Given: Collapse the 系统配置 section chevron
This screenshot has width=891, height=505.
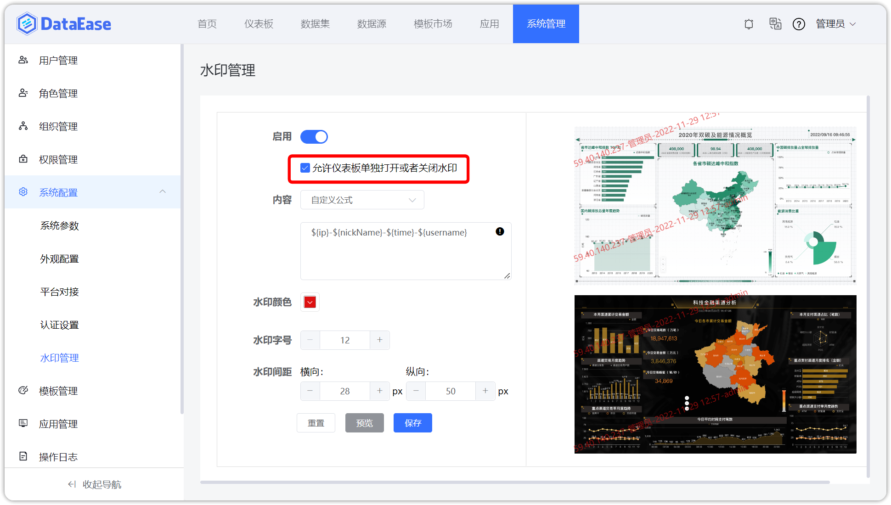Looking at the screenshot, I should 163,191.
